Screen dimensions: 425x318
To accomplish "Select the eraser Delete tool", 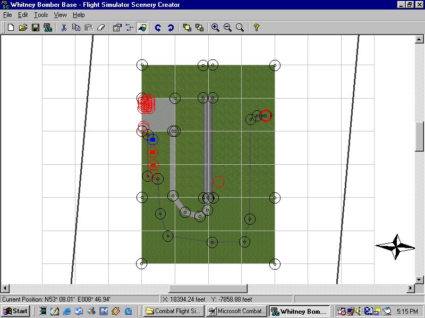I will (101, 28).
